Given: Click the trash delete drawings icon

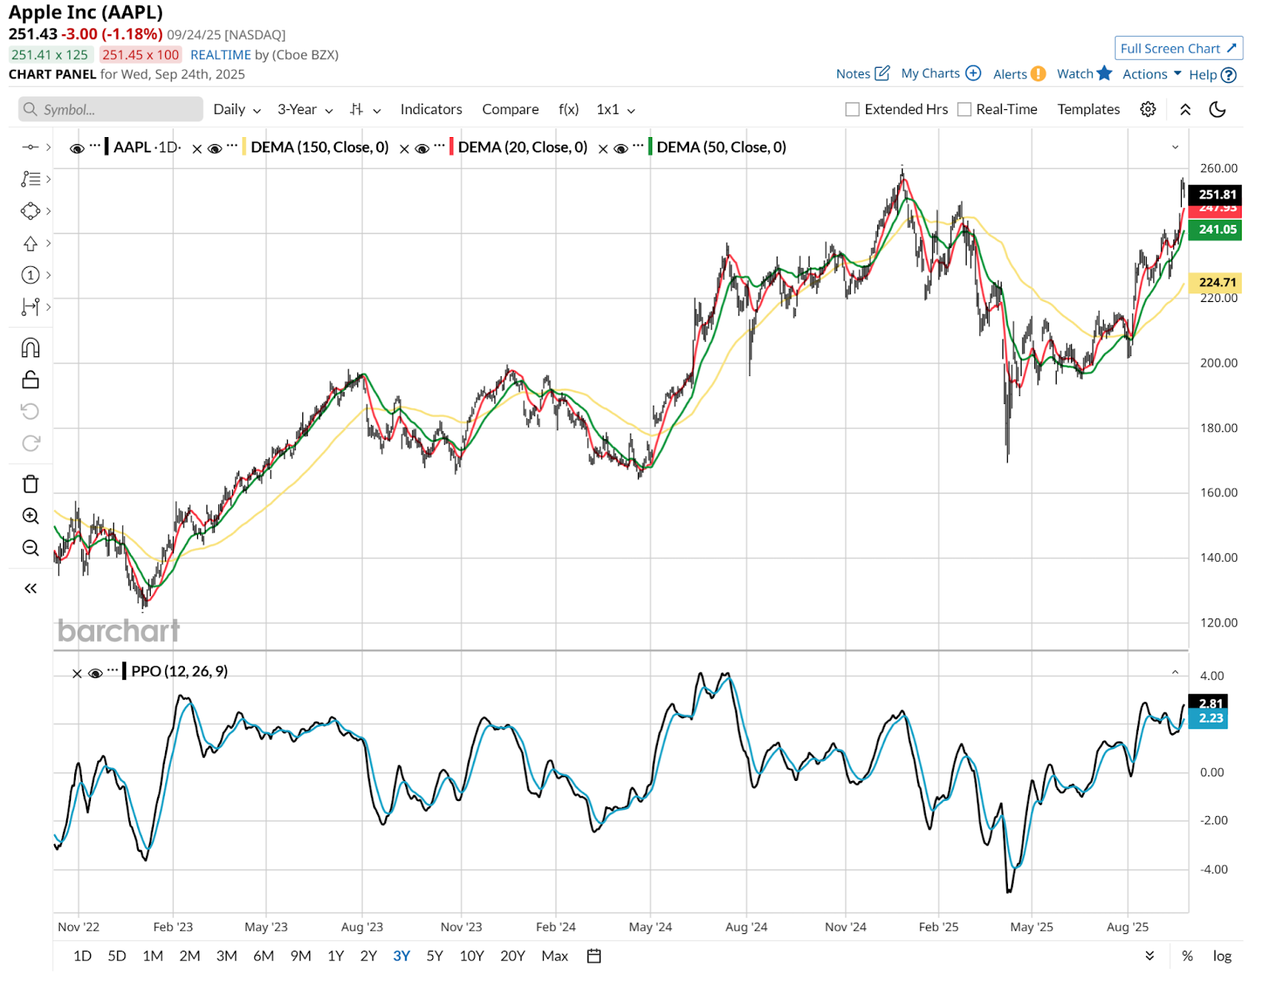Looking at the screenshot, I should [x=30, y=484].
